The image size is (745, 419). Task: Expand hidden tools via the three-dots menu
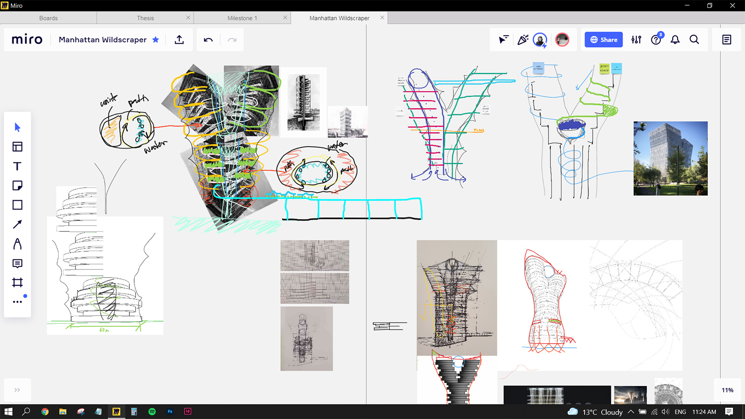[17, 301]
